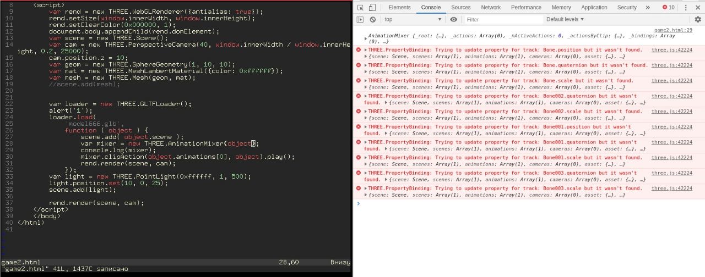
Task: Open the Performance tab
Action: (x=526, y=7)
